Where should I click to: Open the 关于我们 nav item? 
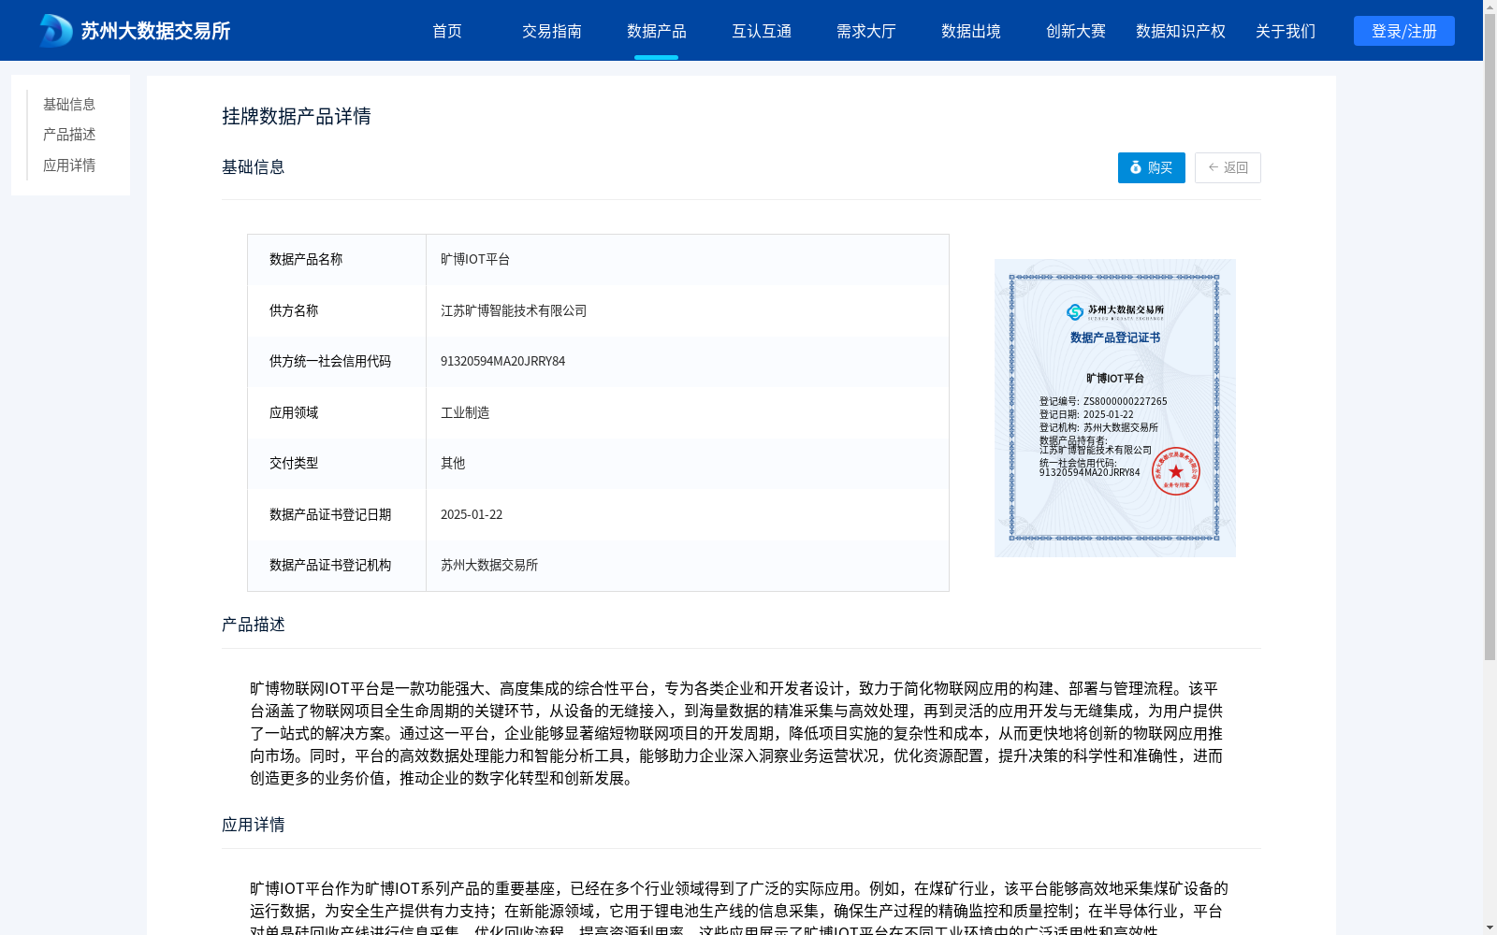[x=1286, y=31]
